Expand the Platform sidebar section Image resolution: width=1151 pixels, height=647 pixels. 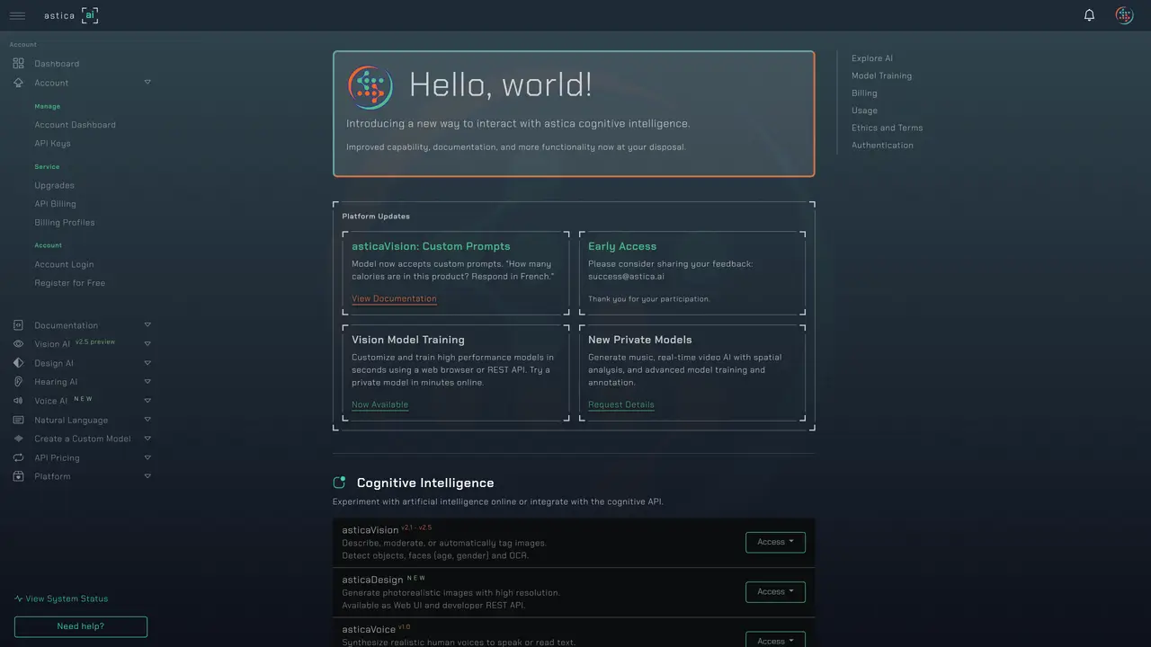[147, 475]
